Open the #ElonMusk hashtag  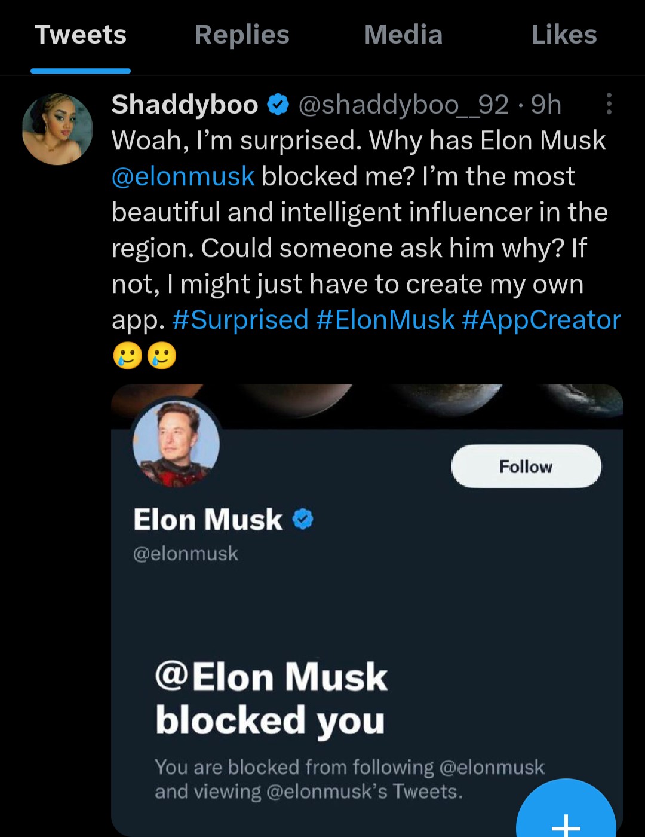point(385,320)
